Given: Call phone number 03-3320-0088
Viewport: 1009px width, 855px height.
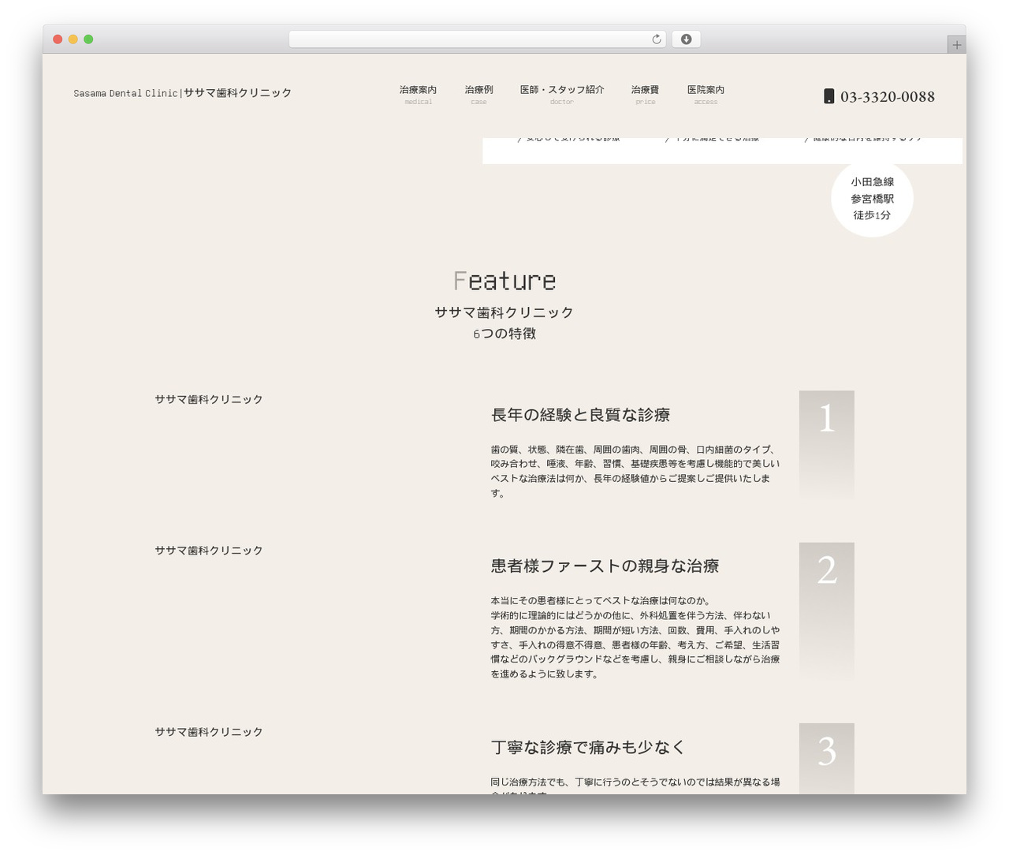Looking at the screenshot, I should [x=888, y=96].
